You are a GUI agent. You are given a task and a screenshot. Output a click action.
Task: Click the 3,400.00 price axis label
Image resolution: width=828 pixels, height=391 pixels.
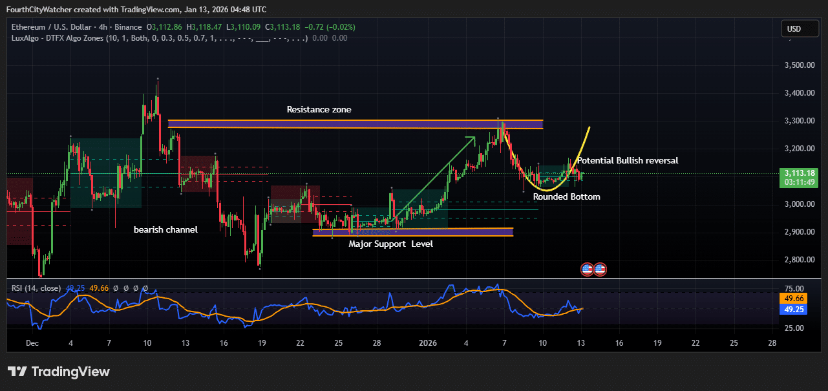coord(800,93)
